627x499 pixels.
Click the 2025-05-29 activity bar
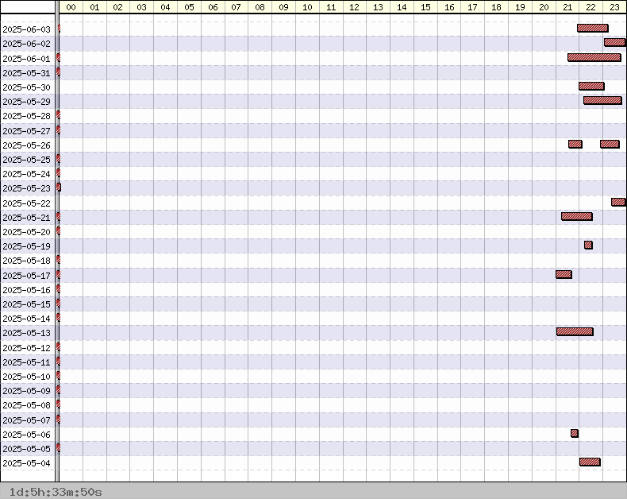602,101
